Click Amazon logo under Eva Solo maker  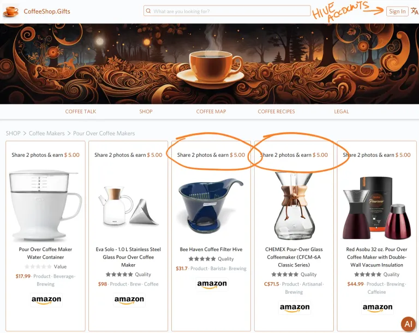129,300
